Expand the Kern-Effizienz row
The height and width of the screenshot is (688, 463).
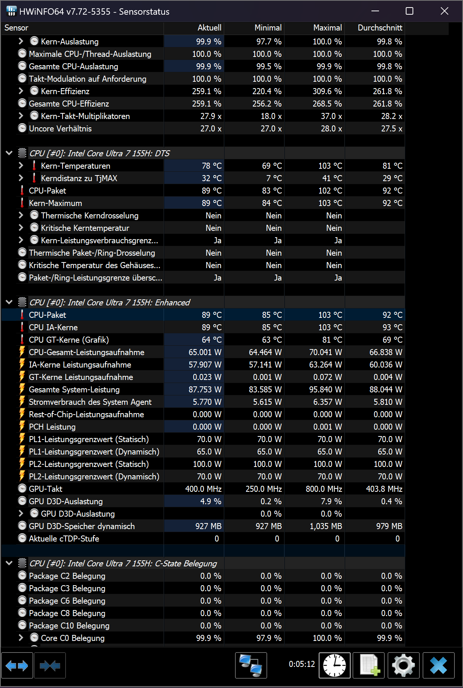(x=21, y=91)
